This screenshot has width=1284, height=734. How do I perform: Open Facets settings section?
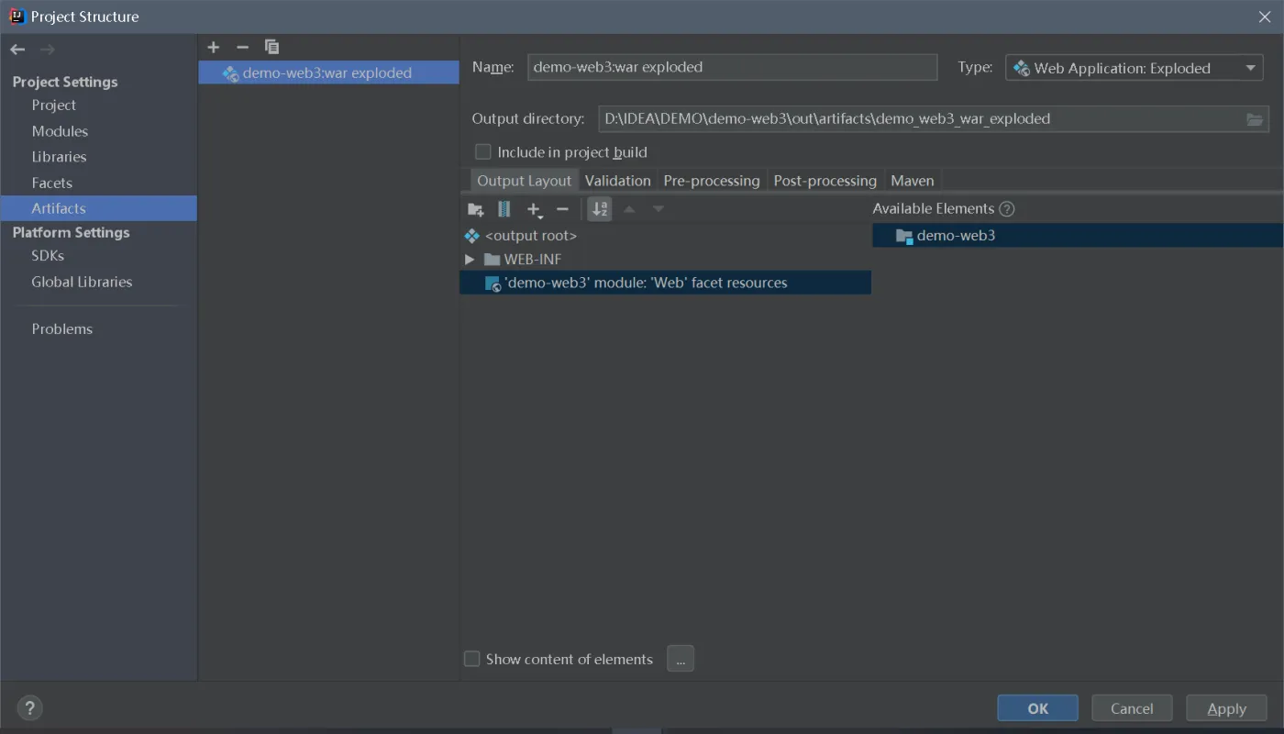pyautogui.click(x=51, y=183)
